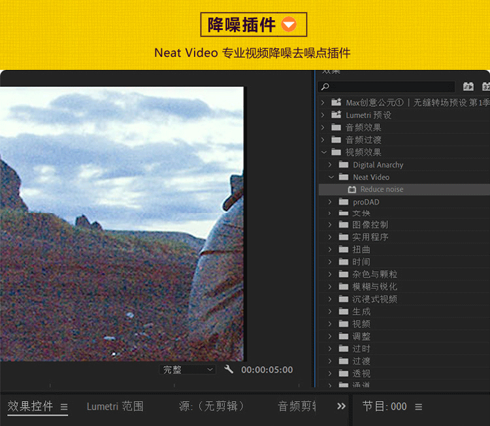Click the 透视 folder icon
This screenshot has width=490, height=426.
344,374
